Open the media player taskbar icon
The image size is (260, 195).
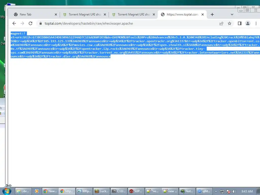(x=37, y=191)
